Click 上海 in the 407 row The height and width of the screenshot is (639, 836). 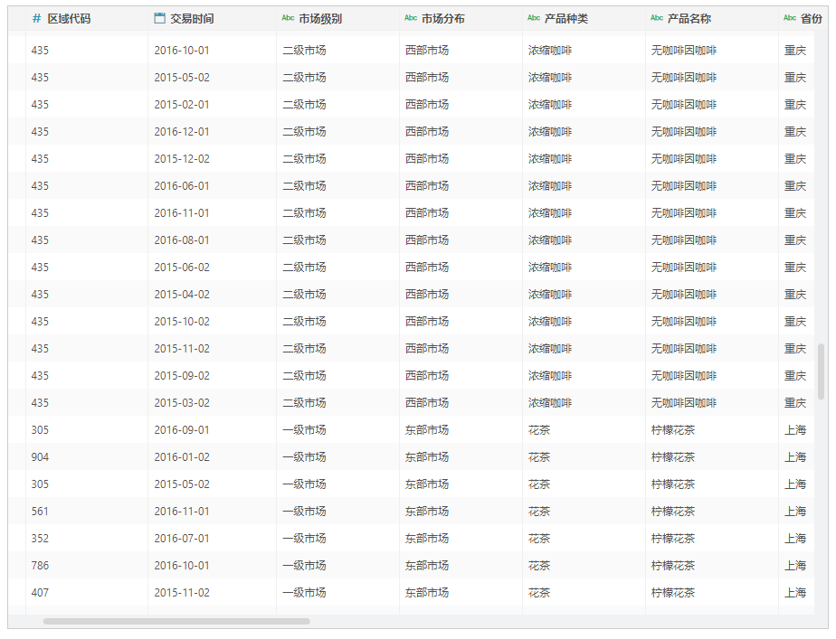point(795,593)
